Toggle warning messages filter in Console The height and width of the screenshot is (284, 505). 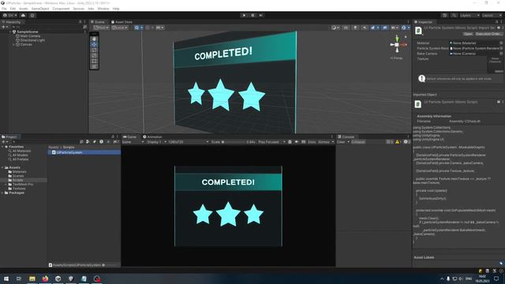tap(398, 142)
